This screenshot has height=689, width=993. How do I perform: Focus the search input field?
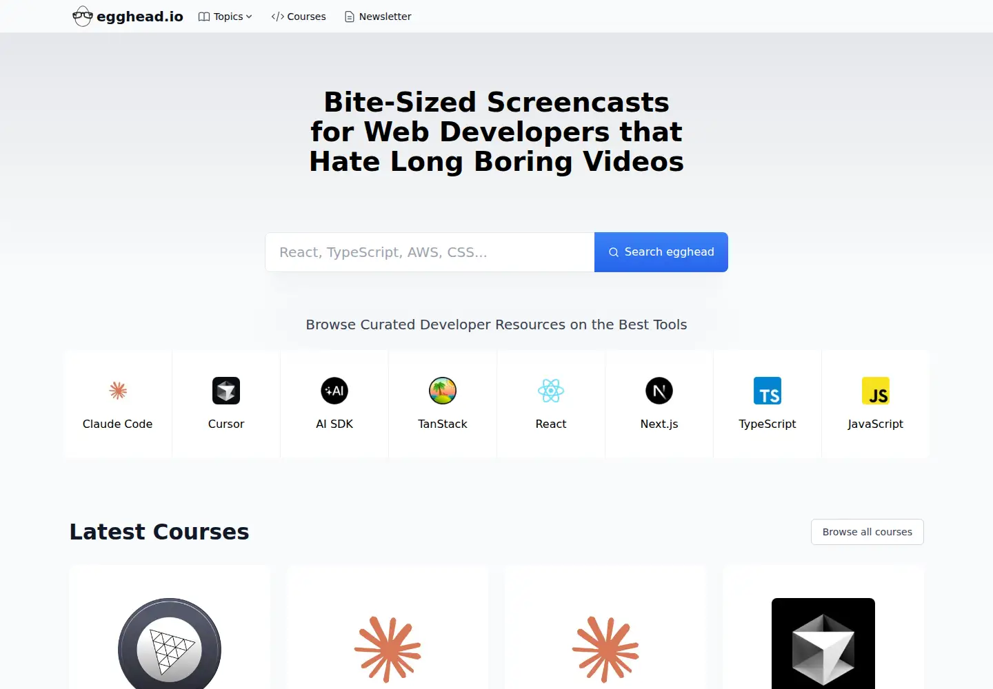coord(430,252)
